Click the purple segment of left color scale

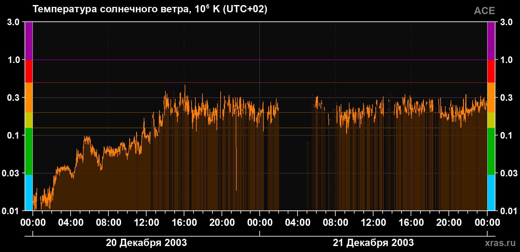(29, 41)
